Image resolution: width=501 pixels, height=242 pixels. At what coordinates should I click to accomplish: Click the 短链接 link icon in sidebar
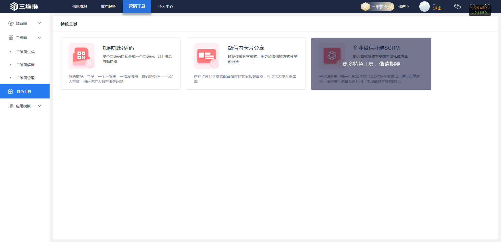[11, 23]
